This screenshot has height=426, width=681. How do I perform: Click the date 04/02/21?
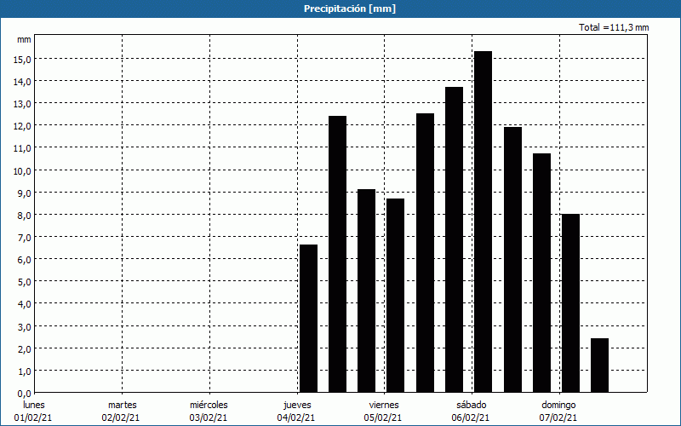pos(295,417)
